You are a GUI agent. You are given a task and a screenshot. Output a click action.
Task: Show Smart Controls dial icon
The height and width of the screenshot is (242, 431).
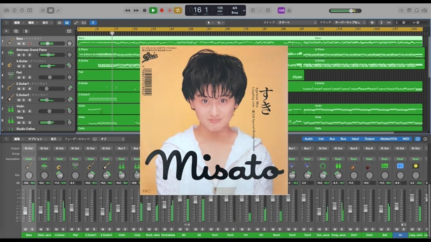click(x=43, y=10)
